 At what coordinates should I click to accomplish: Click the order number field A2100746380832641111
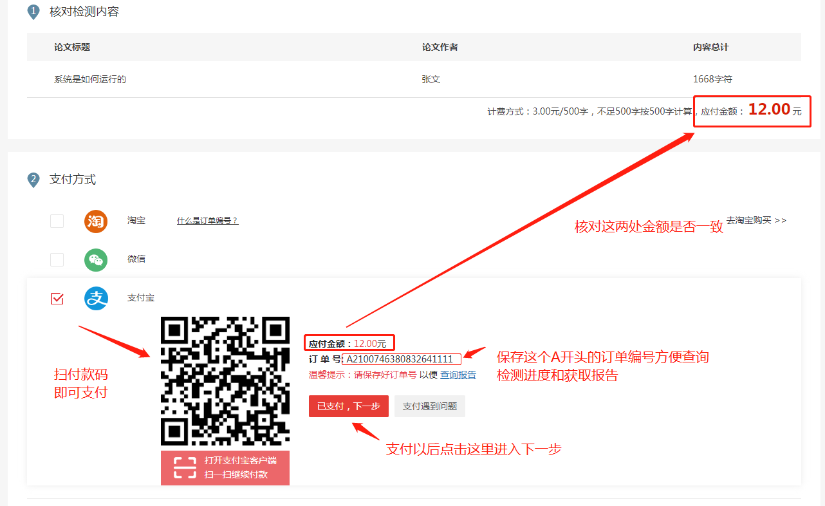click(402, 359)
